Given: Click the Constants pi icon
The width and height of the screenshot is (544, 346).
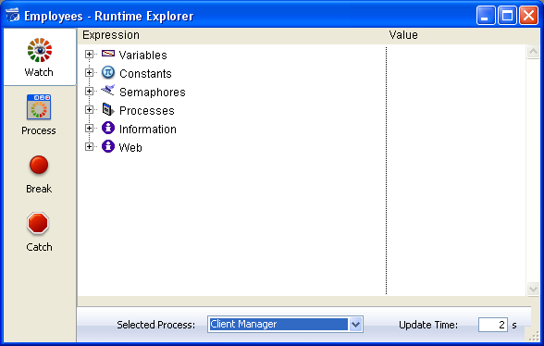Looking at the screenshot, I should tap(108, 72).
